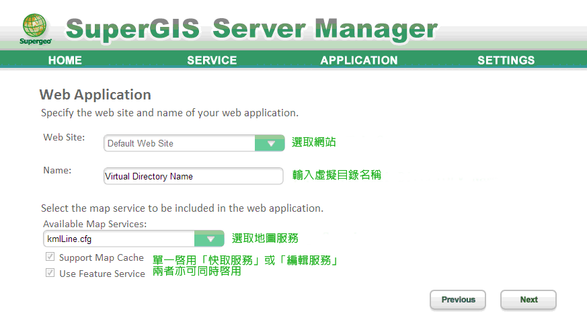Open the SERVICE menu
The width and height of the screenshot is (587, 324).
(x=212, y=60)
